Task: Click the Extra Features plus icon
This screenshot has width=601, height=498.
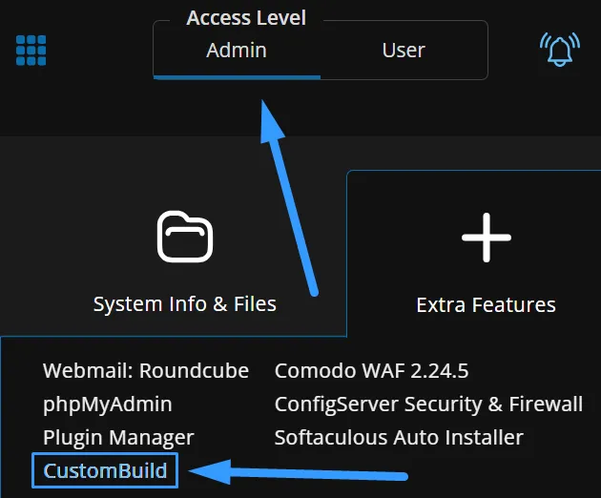Action: (x=487, y=238)
